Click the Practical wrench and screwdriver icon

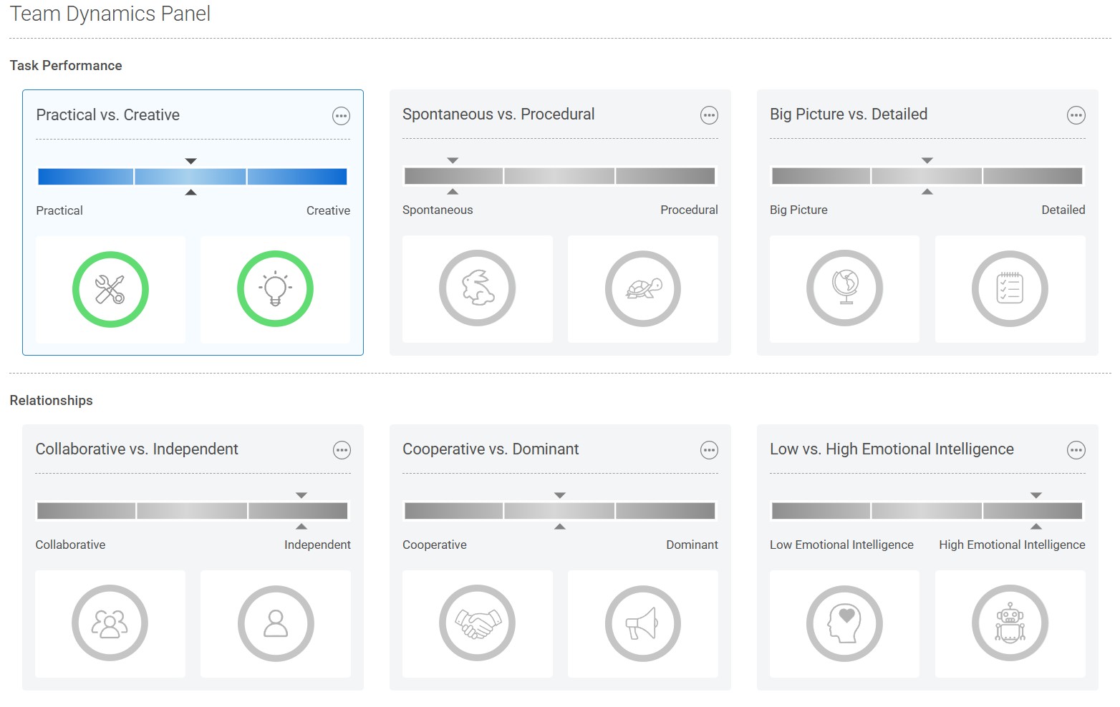pyautogui.click(x=110, y=289)
